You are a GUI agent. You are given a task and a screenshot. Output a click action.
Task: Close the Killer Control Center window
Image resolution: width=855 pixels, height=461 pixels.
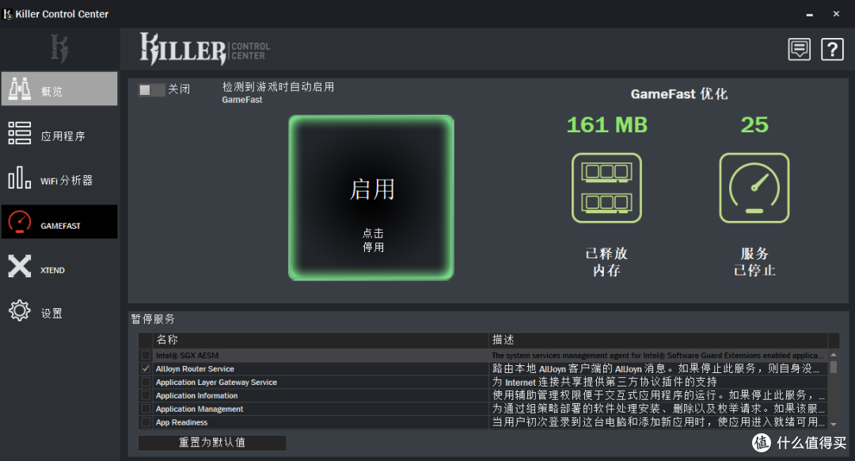point(836,13)
